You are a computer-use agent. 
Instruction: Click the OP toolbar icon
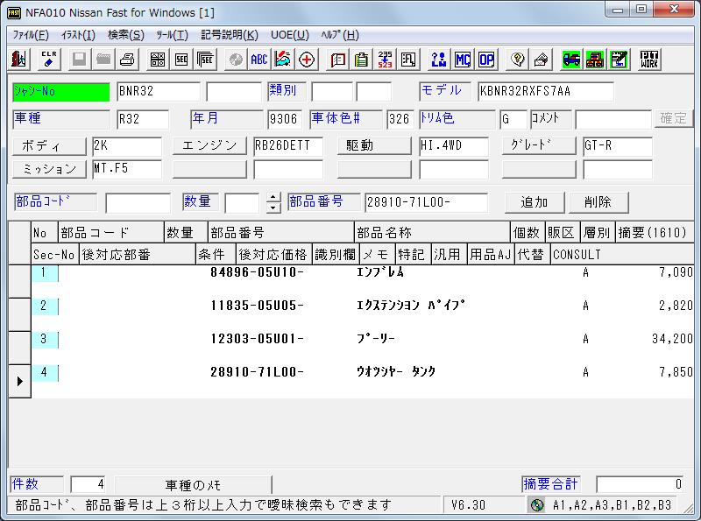point(486,60)
